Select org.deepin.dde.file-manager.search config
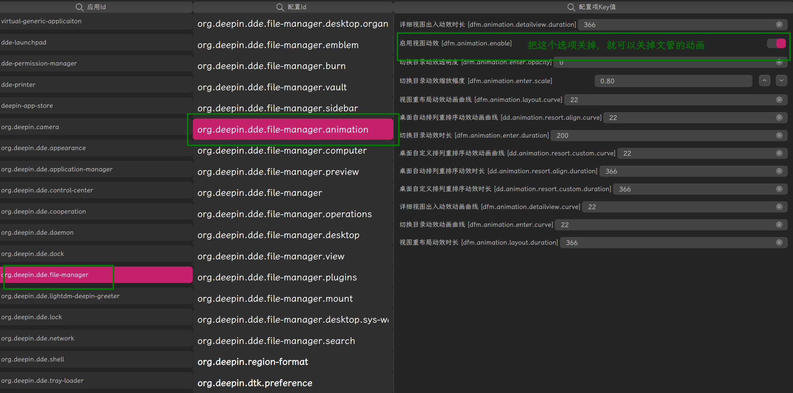 coord(293,341)
